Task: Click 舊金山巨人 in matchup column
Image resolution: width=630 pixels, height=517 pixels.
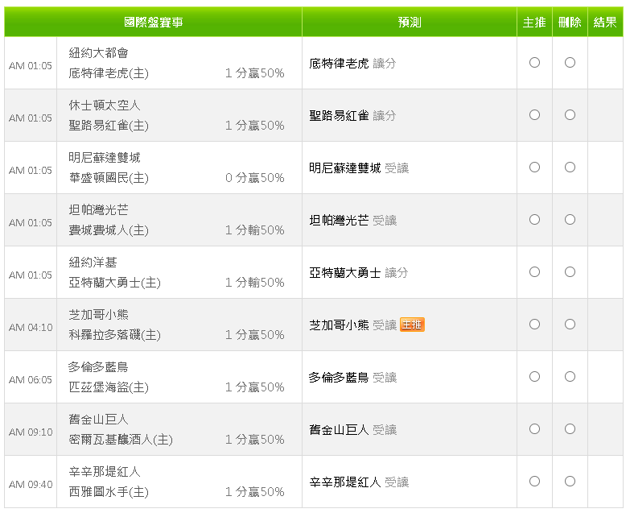Action: (98, 420)
